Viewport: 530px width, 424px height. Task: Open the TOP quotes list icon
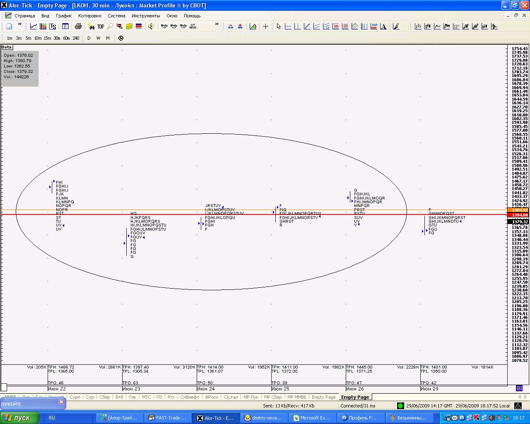101,26
